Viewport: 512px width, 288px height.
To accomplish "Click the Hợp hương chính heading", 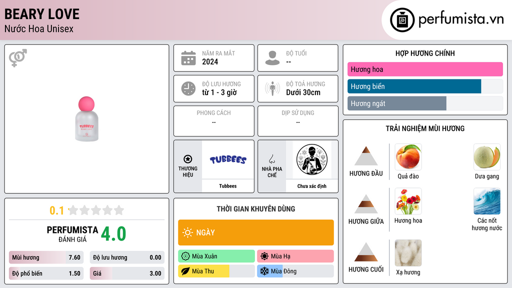I will (x=425, y=53).
